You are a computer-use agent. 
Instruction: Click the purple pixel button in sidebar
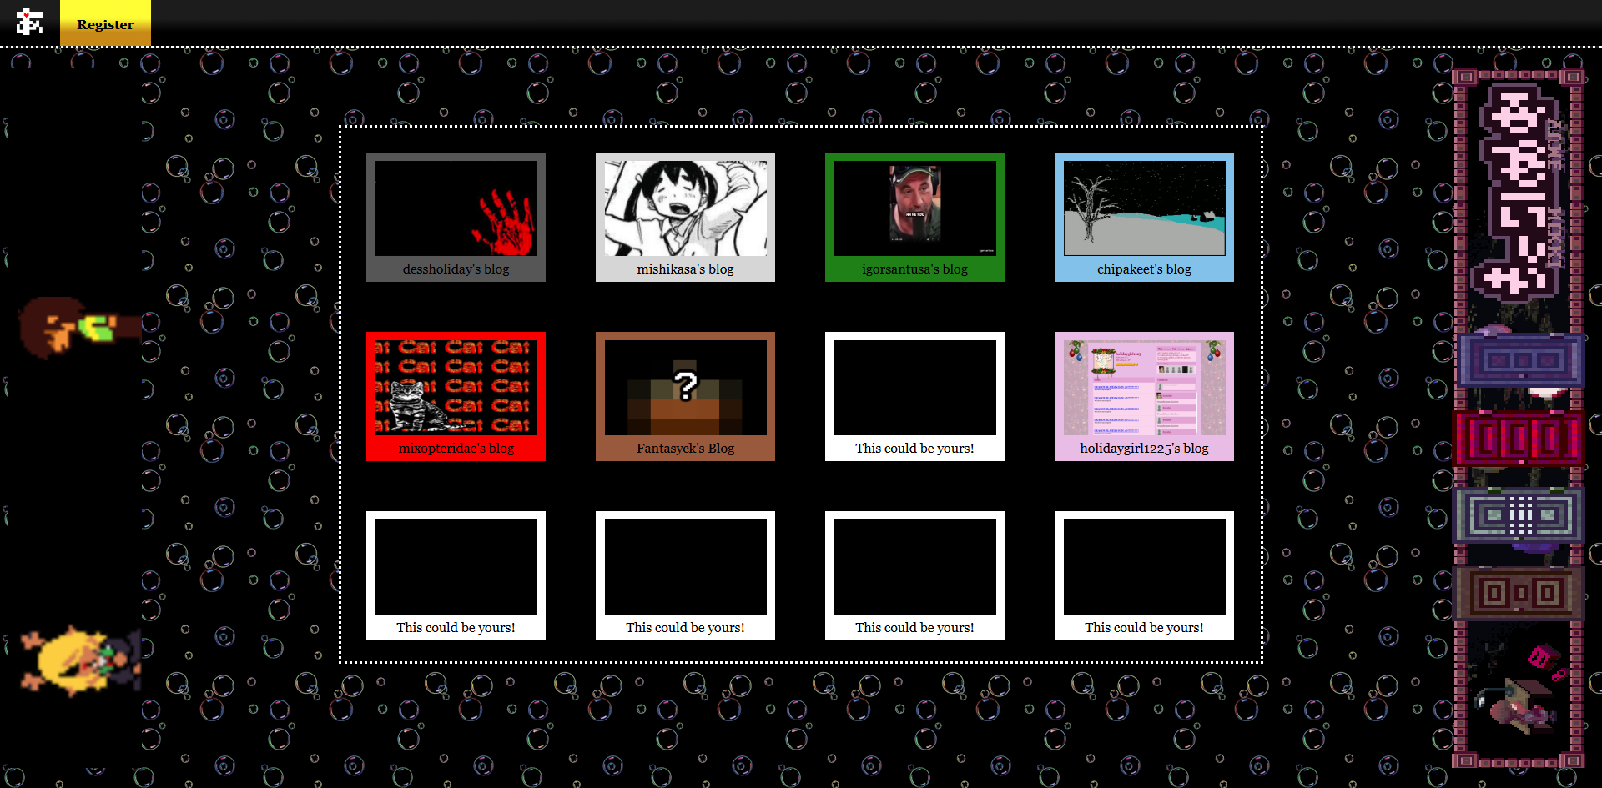[x=1519, y=361]
